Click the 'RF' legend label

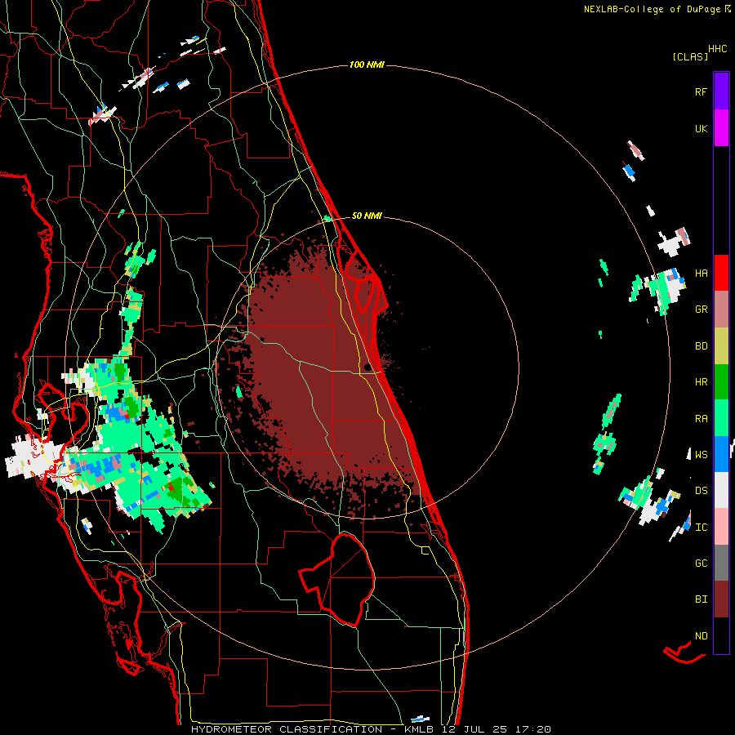click(701, 91)
